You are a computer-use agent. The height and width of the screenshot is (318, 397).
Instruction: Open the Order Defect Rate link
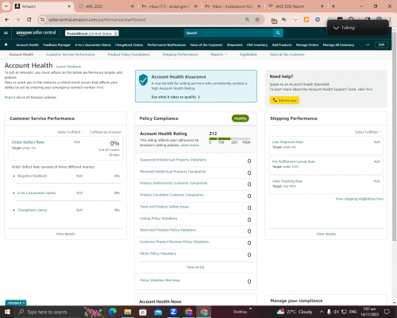point(28,142)
